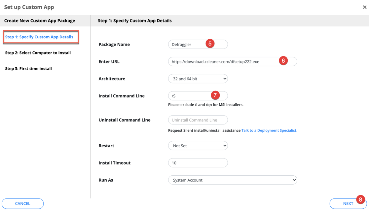Follow the Talk to a Deployment Specialist link
Screen dimensions: 369x211
(269, 130)
